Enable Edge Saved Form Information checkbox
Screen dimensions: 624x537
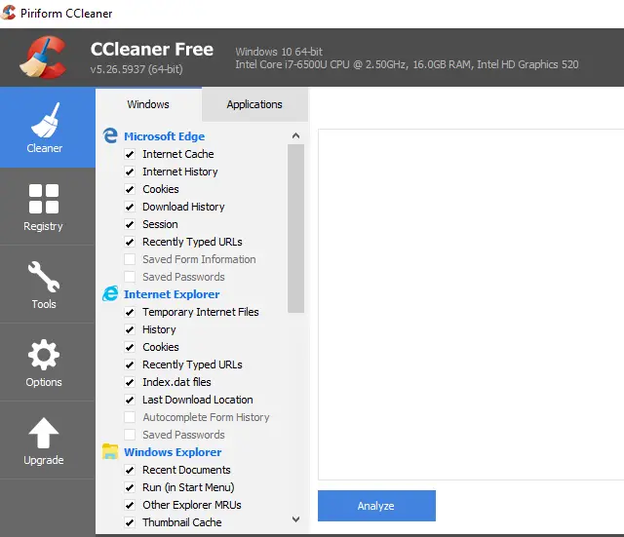point(130,259)
